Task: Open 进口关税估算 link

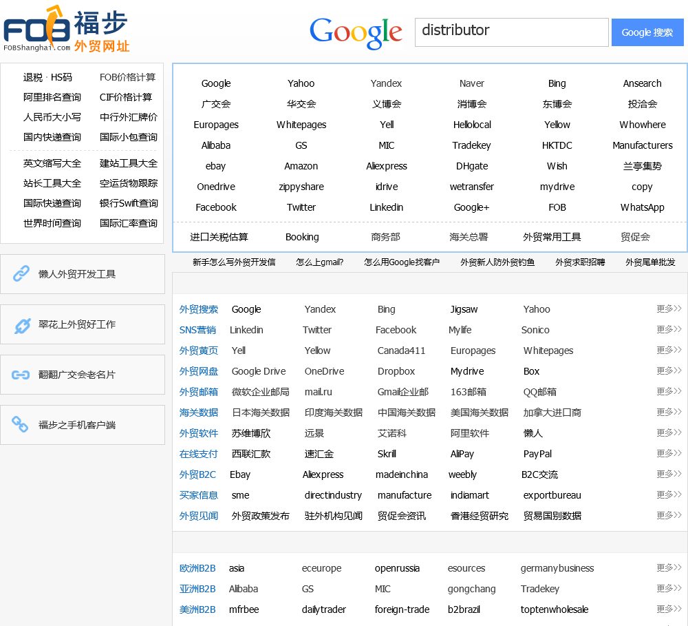Action: click(219, 237)
